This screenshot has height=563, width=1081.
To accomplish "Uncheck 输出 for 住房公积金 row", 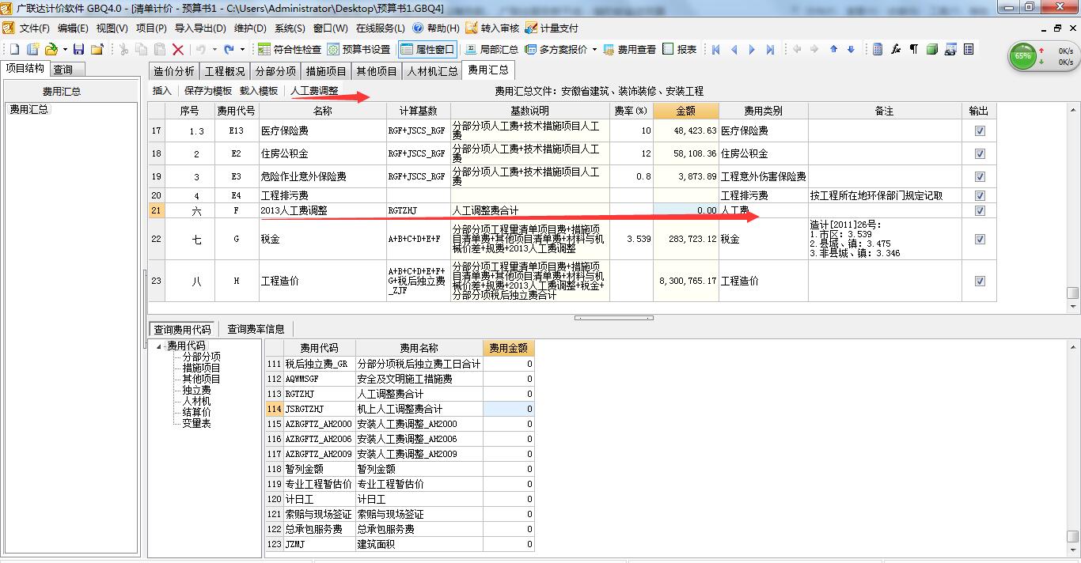I will click(x=980, y=154).
